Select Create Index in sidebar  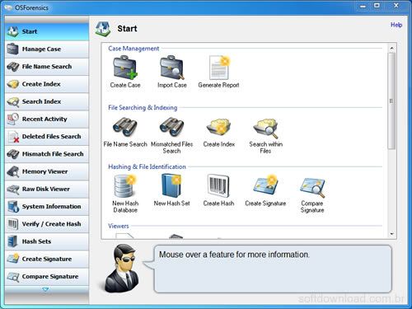47,84
